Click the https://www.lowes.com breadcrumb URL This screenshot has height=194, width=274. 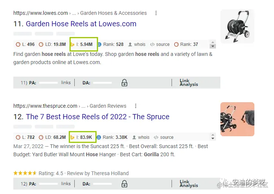(x=41, y=13)
